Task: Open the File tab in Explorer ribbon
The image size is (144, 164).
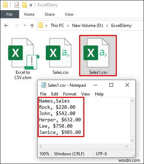Action: (x=9, y=14)
